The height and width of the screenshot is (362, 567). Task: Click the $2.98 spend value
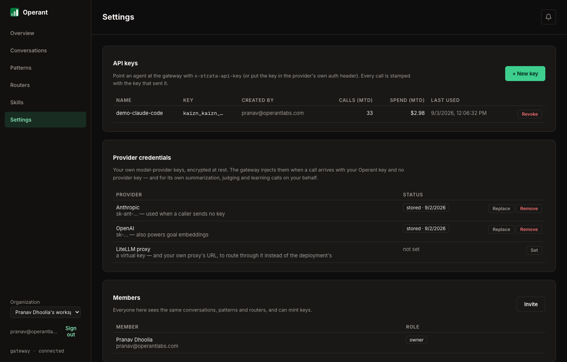click(417, 113)
